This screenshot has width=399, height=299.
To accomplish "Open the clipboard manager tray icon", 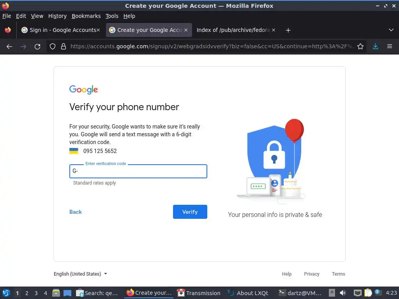I will pos(368,293).
